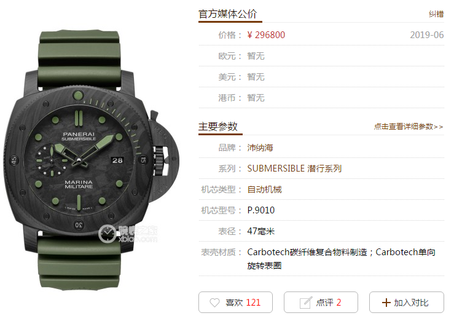Click the heart icon to like
The width and height of the screenshot is (454, 321).
214,303
